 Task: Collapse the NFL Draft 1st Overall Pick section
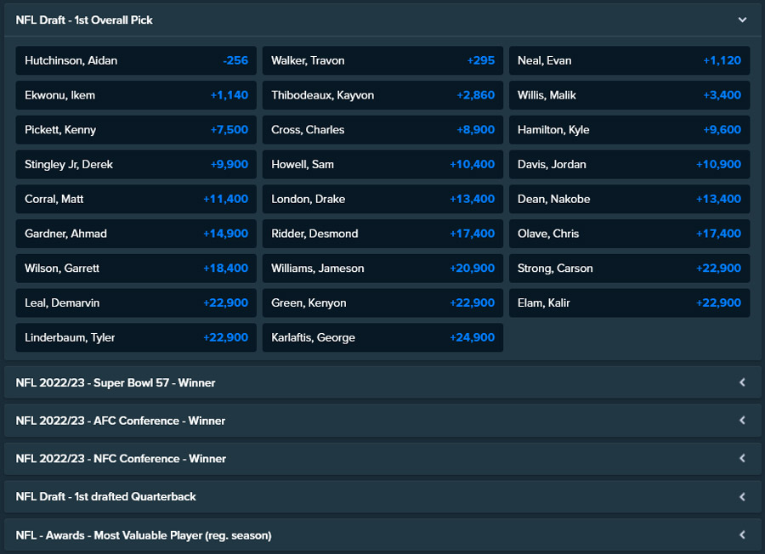382,20
